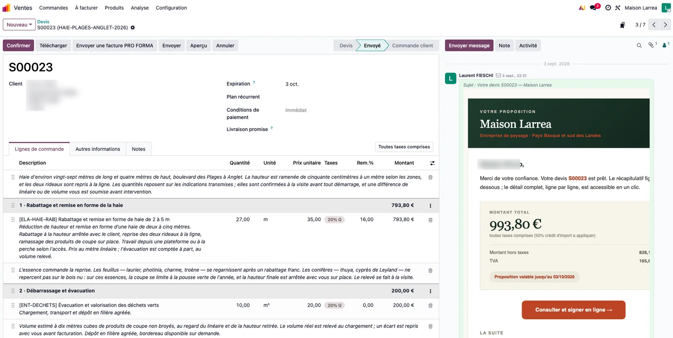The width and height of the screenshot is (673, 338).
Task: Open the Ventes app home icon
Action: pos(6,8)
